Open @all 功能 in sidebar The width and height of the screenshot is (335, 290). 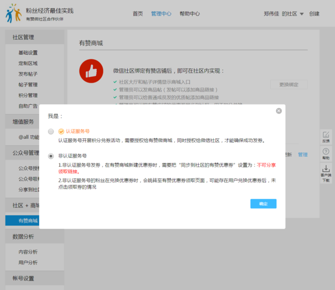pos(29,137)
